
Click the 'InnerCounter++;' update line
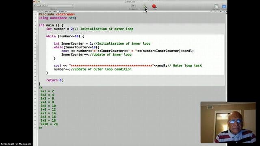(x=96, y=55)
